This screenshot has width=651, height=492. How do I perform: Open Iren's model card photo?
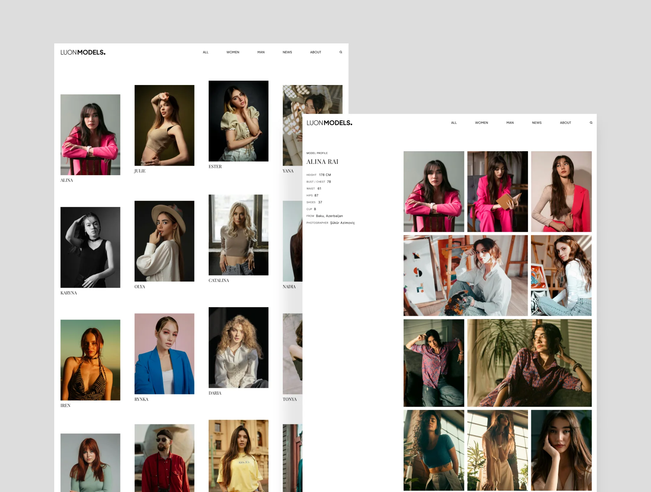(90, 360)
